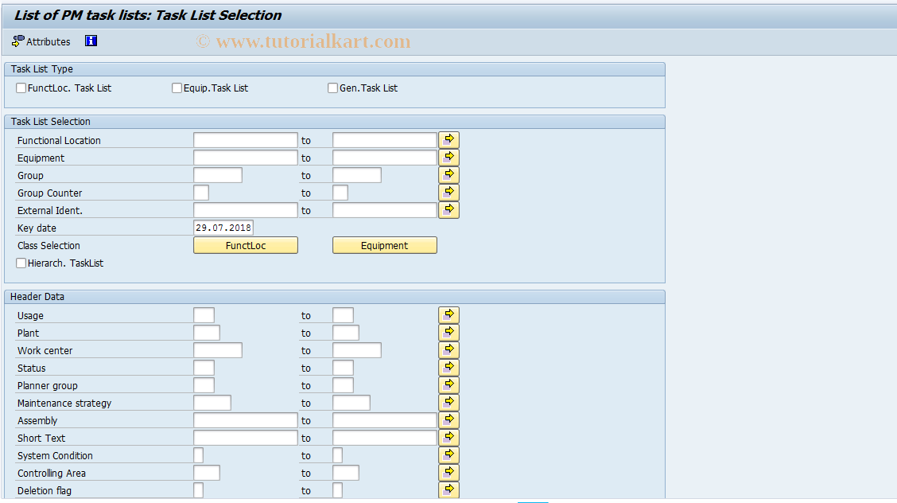Open multiple selection arrow for Group
This screenshot has height=503, width=897.
449,174
